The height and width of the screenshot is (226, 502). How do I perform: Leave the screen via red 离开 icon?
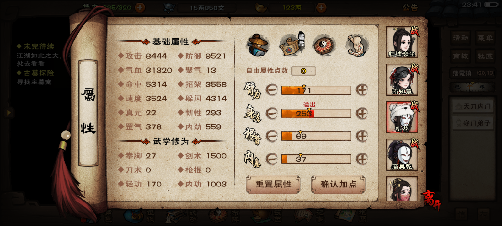[x=431, y=200]
